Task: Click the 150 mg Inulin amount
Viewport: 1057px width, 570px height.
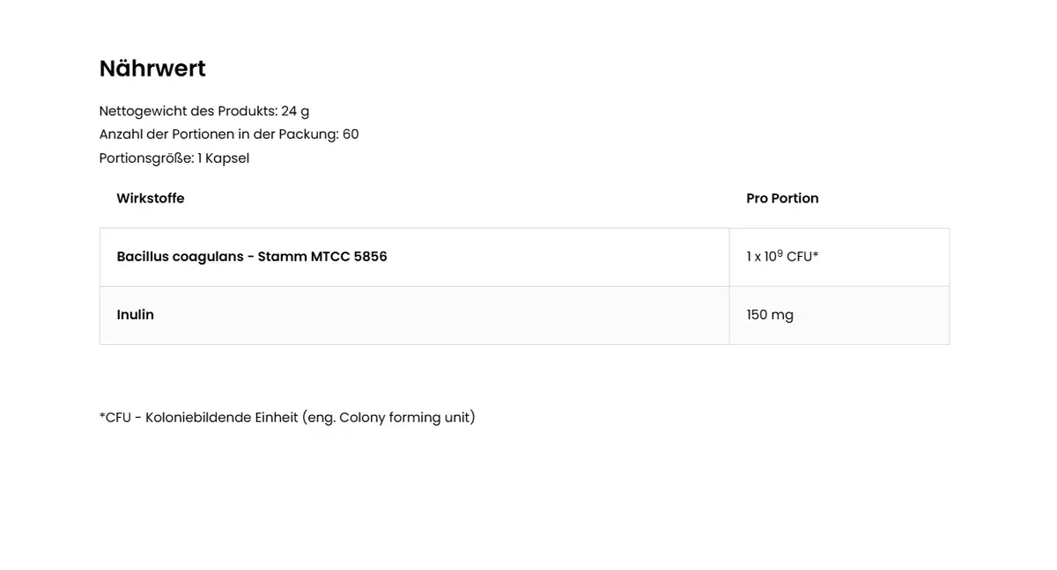Action: tap(770, 315)
